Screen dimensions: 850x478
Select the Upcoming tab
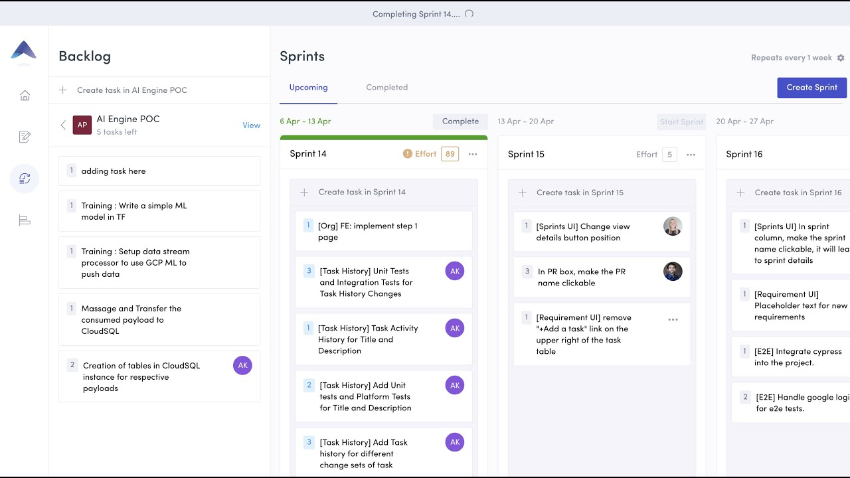tap(308, 88)
